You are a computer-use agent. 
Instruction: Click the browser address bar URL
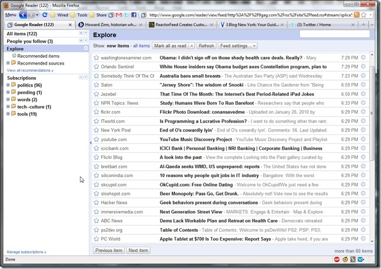[x=250, y=15]
